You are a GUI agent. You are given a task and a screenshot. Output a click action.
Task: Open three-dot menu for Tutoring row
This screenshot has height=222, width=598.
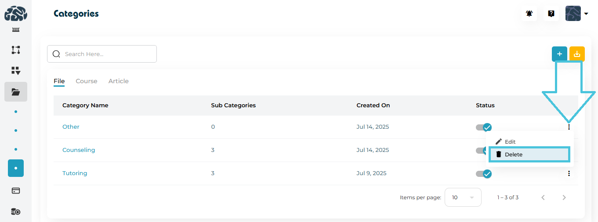click(x=569, y=173)
